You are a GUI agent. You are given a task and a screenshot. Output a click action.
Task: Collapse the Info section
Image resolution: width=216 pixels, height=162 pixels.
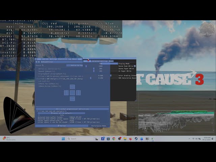(39, 115)
